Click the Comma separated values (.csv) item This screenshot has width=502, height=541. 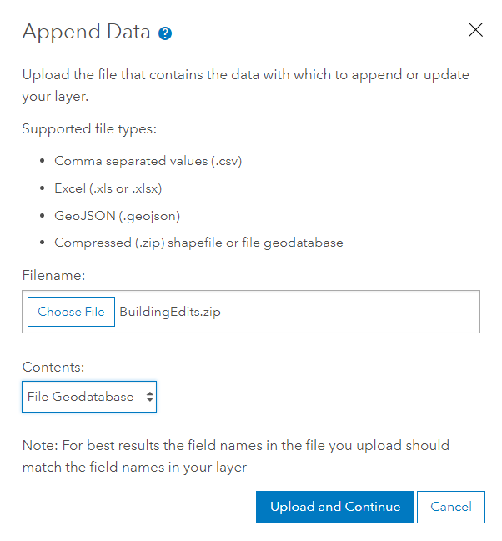point(148,161)
